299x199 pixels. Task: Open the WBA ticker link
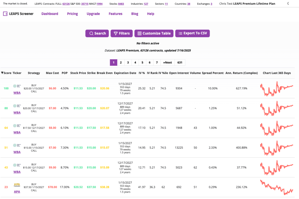[17, 92]
